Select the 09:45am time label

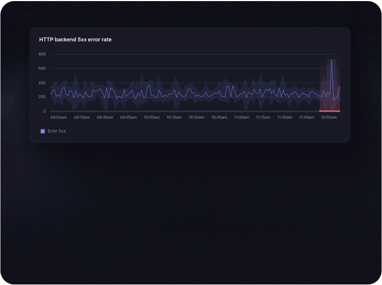[x=128, y=117]
